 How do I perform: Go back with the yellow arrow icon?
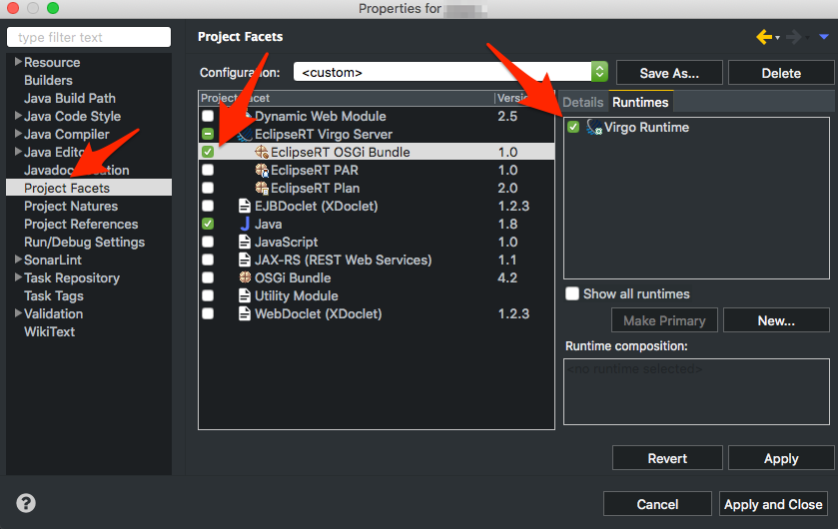[764, 37]
